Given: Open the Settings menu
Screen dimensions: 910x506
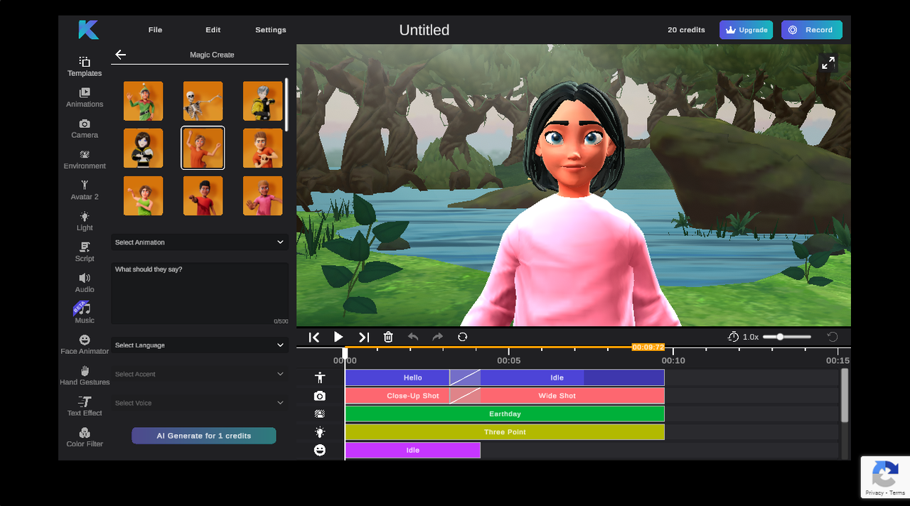Looking at the screenshot, I should pos(271,30).
